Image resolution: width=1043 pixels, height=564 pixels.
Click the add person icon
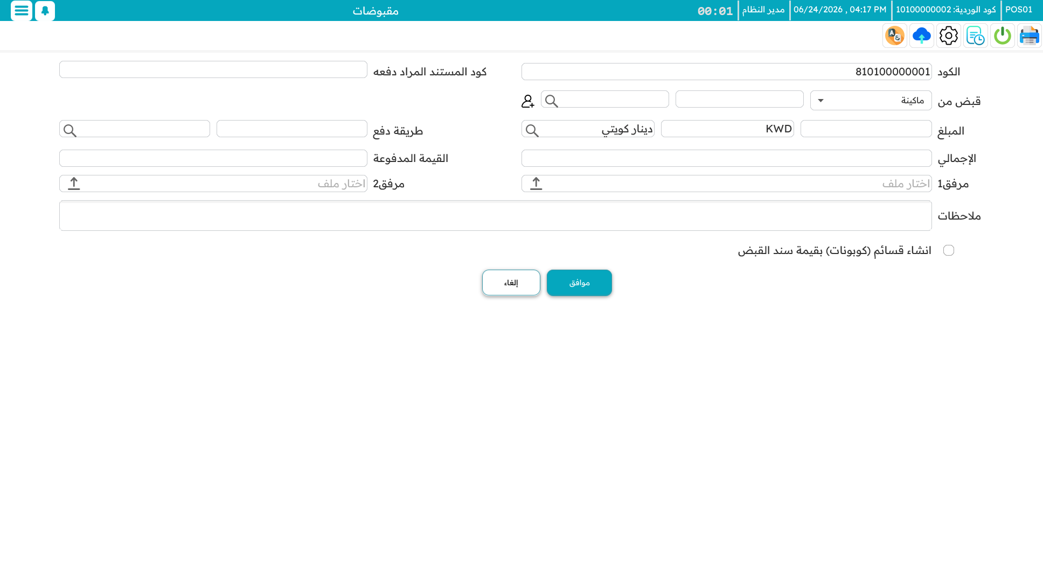pos(528,101)
